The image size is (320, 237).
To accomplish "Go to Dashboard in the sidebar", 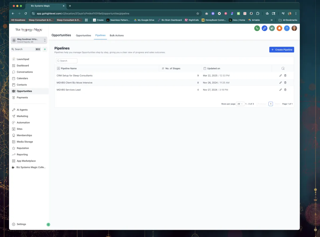I will click(23, 65).
